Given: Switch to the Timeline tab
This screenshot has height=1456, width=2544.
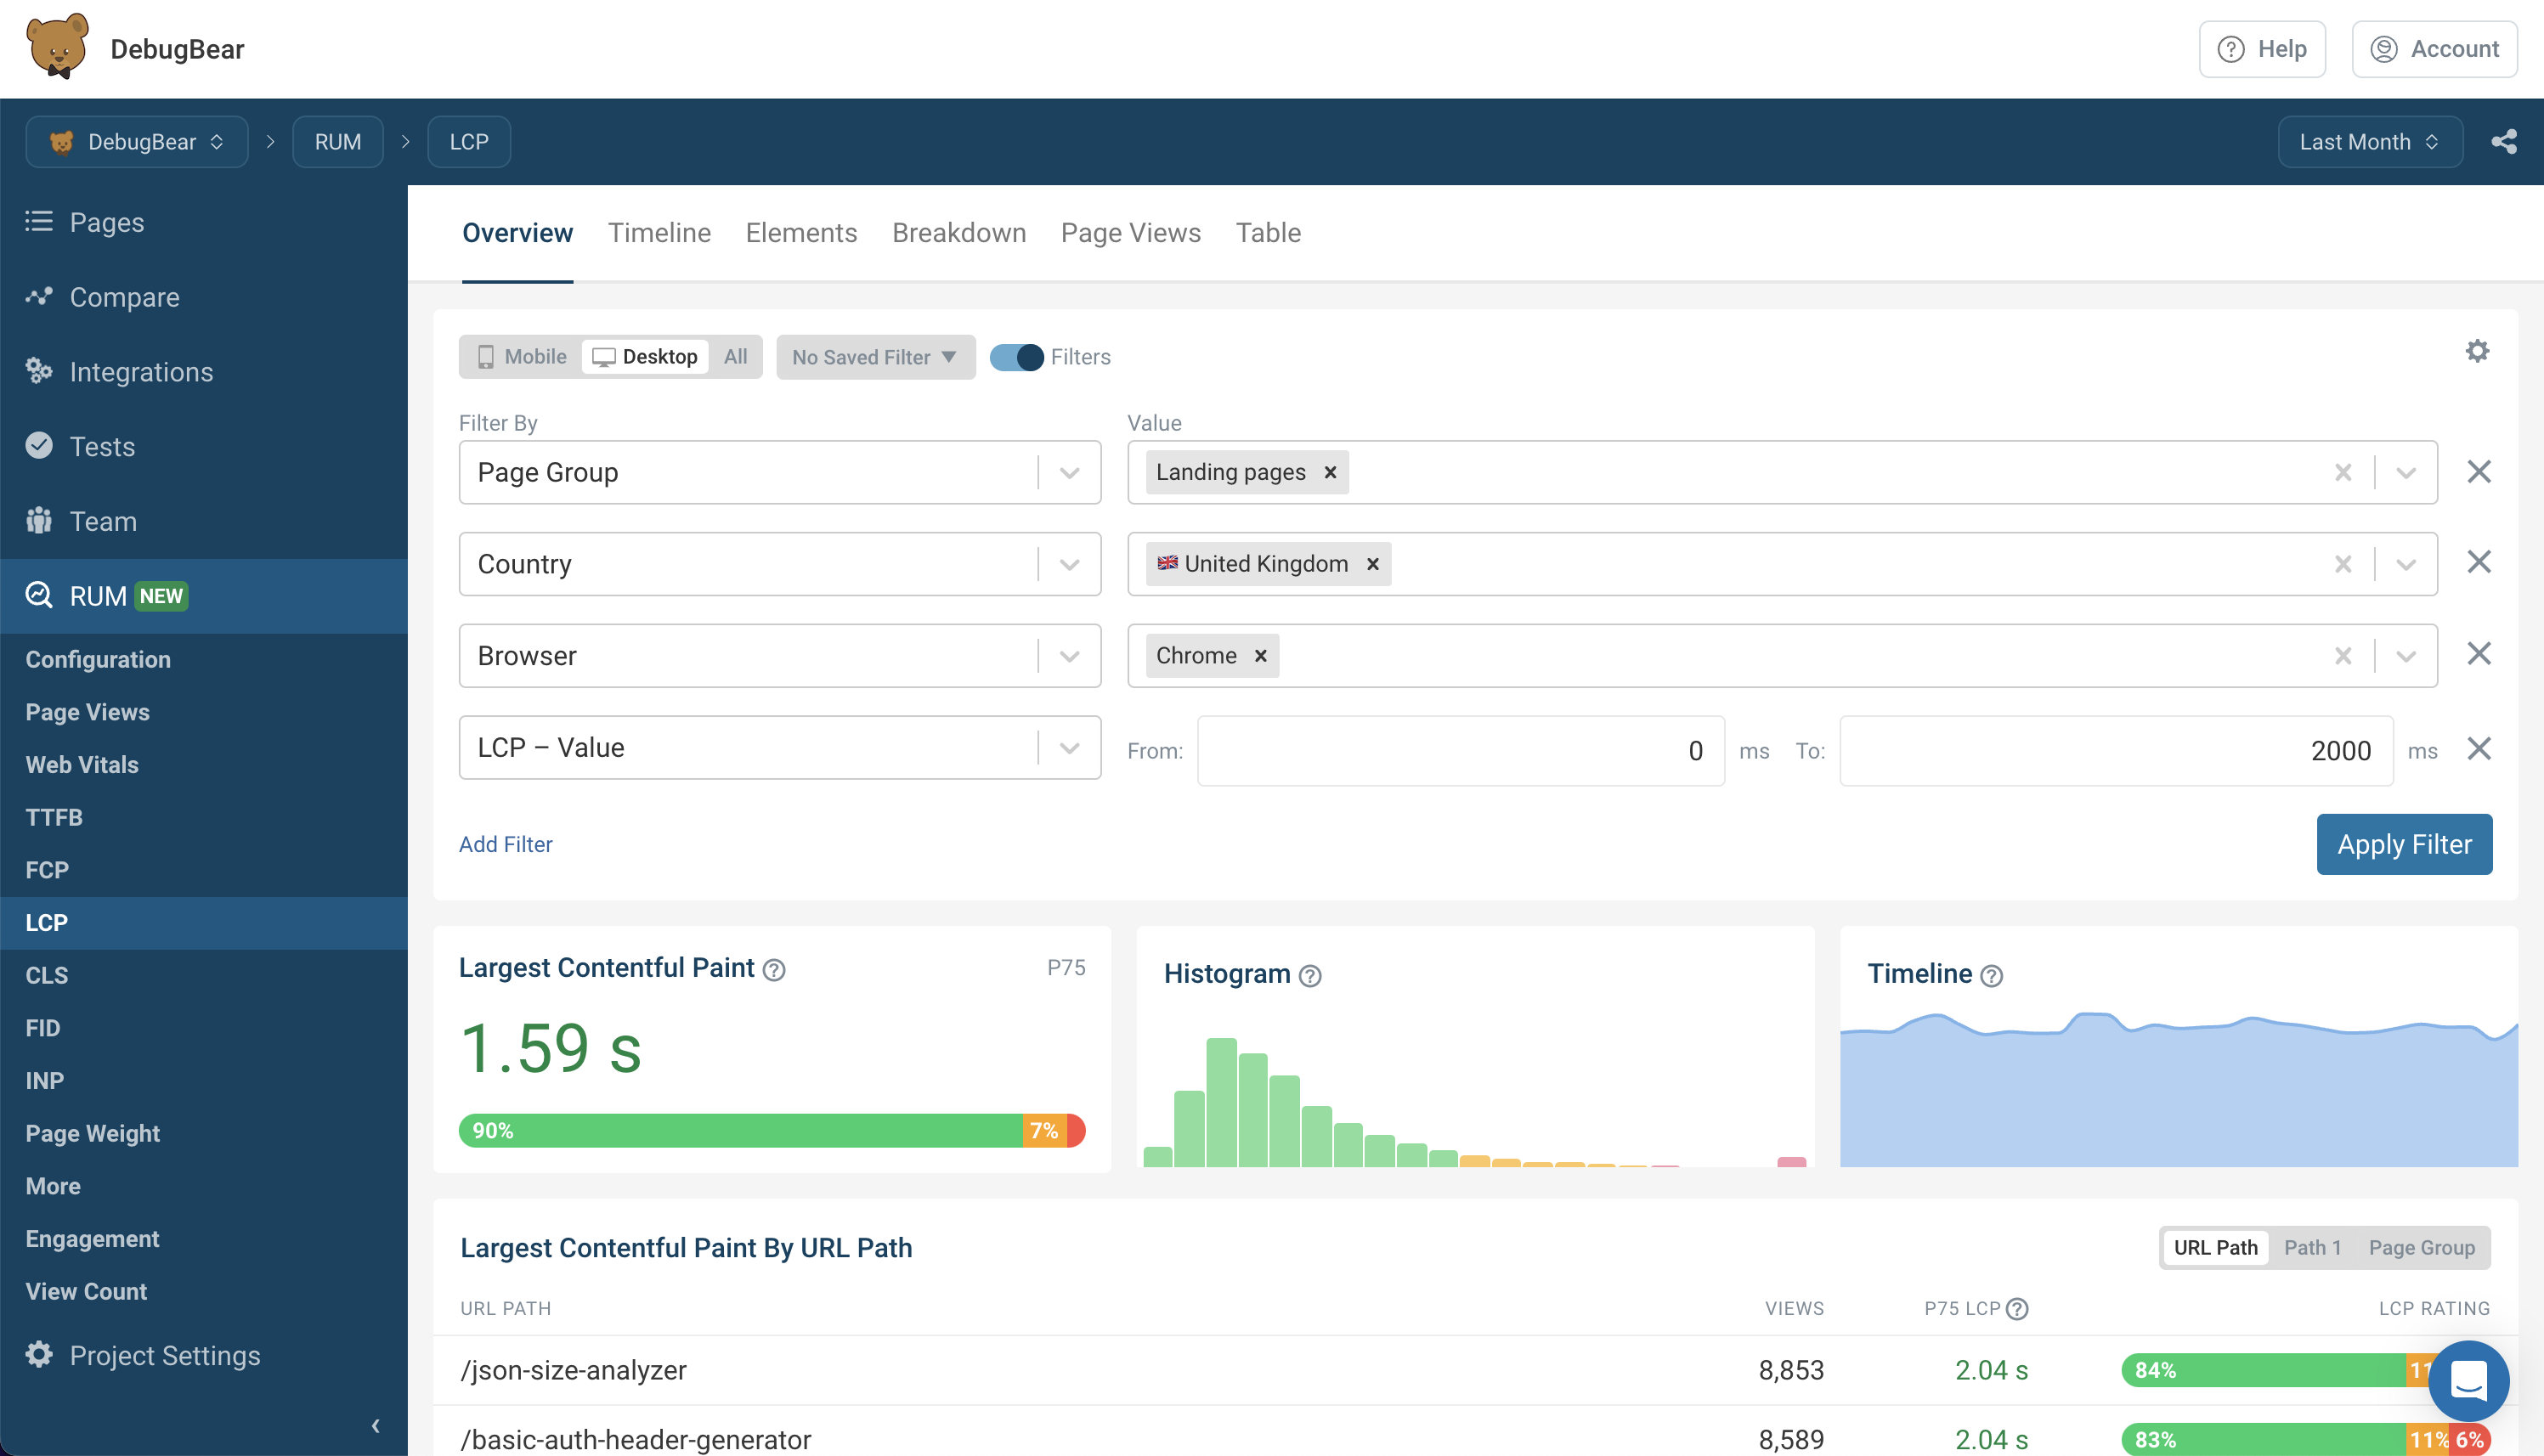Looking at the screenshot, I should pyautogui.click(x=659, y=233).
